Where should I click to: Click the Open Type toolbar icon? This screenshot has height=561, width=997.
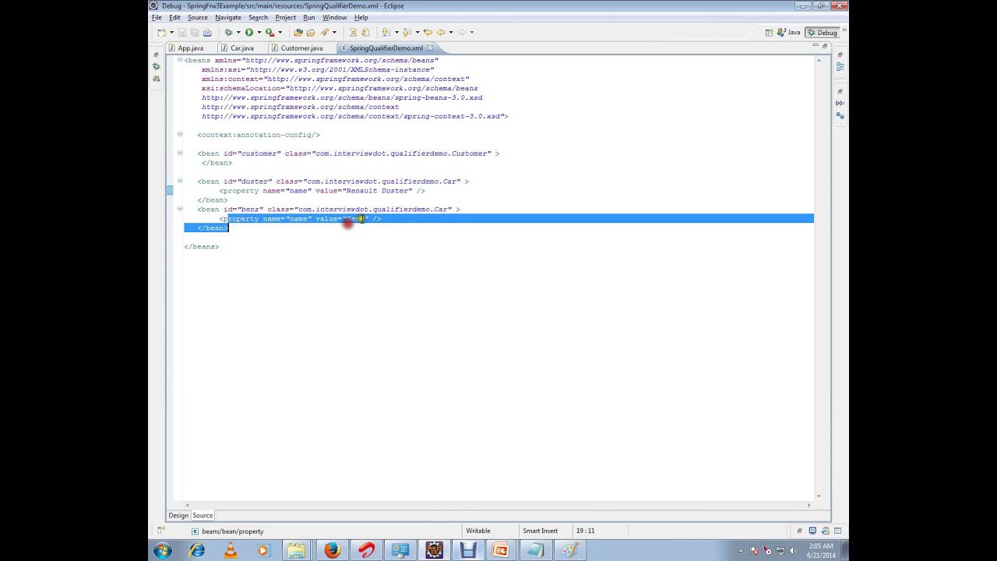(x=298, y=33)
